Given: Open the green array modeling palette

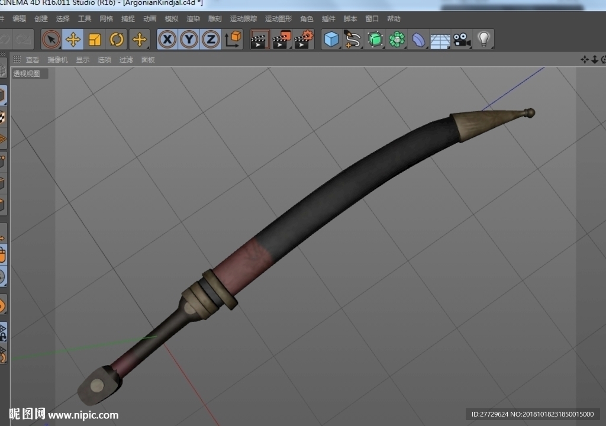Looking at the screenshot, I should [397, 40].
